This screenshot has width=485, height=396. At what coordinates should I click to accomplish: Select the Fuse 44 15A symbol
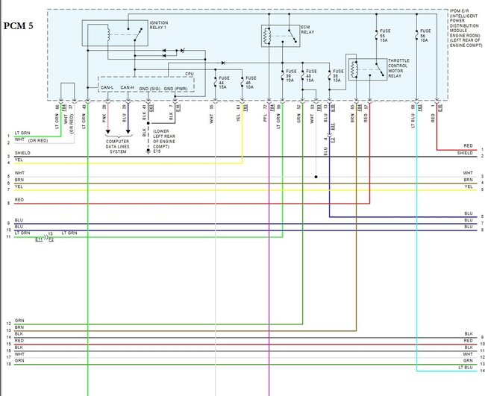pyautogui.click(x=216, y=83)
